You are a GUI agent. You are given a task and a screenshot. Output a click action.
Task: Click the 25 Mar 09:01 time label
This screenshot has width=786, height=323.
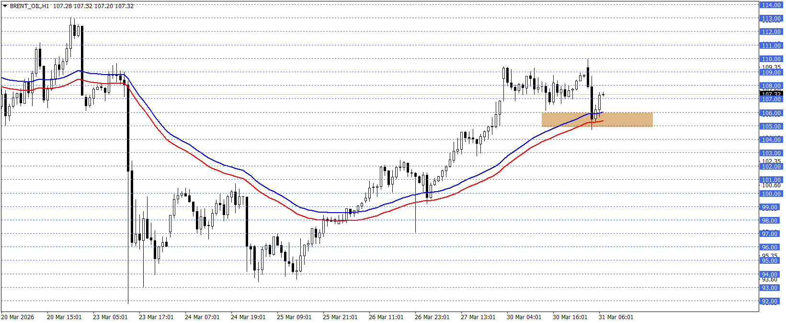pyautogui.click(x=294, y=317)
